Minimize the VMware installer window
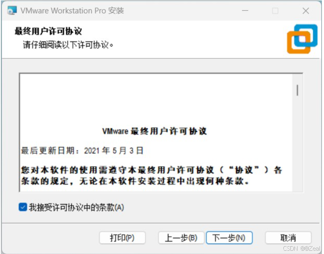This screenshot has width=324, height=254. point(245,10)
